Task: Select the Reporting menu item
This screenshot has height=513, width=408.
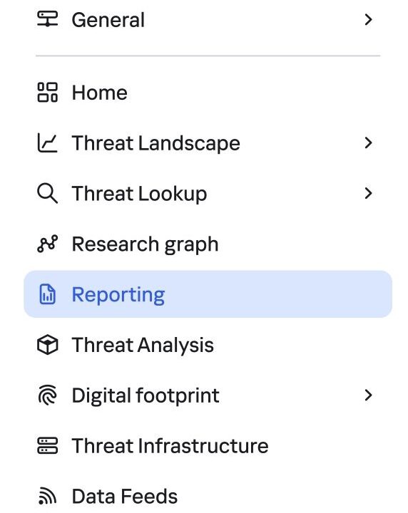Action: click(208, 294)
